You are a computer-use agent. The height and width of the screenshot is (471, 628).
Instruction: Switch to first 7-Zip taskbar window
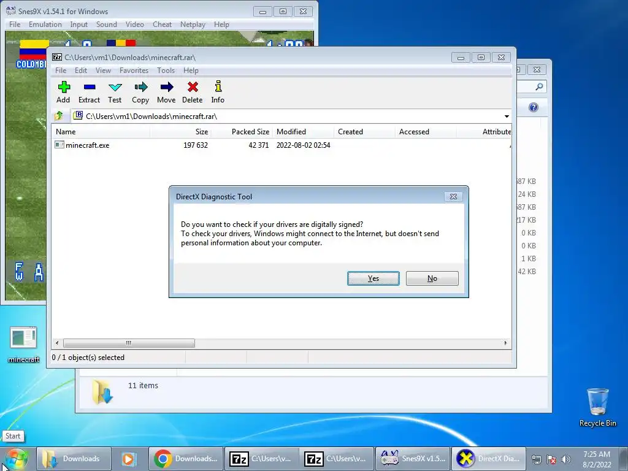[x=261, y=459]
